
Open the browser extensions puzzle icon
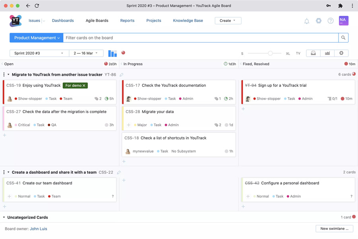[x=340, y=6]
